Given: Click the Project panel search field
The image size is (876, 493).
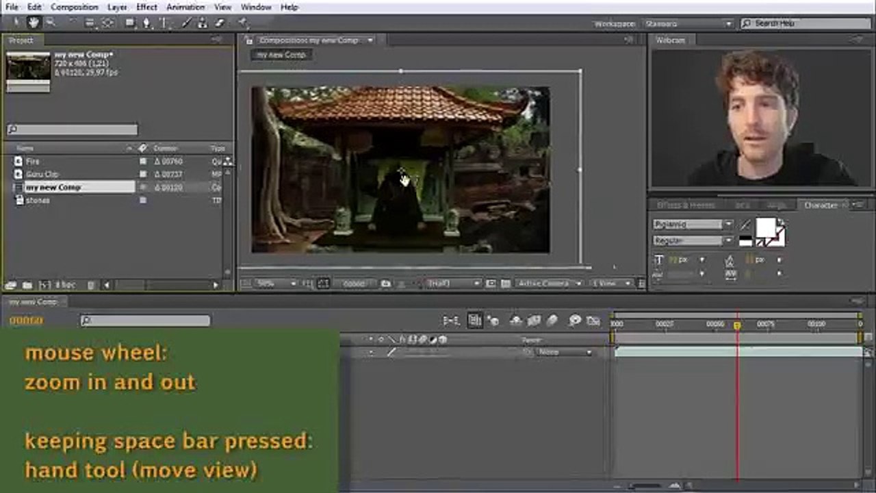Looking at the screenshot, I should (x=73, y=129).
